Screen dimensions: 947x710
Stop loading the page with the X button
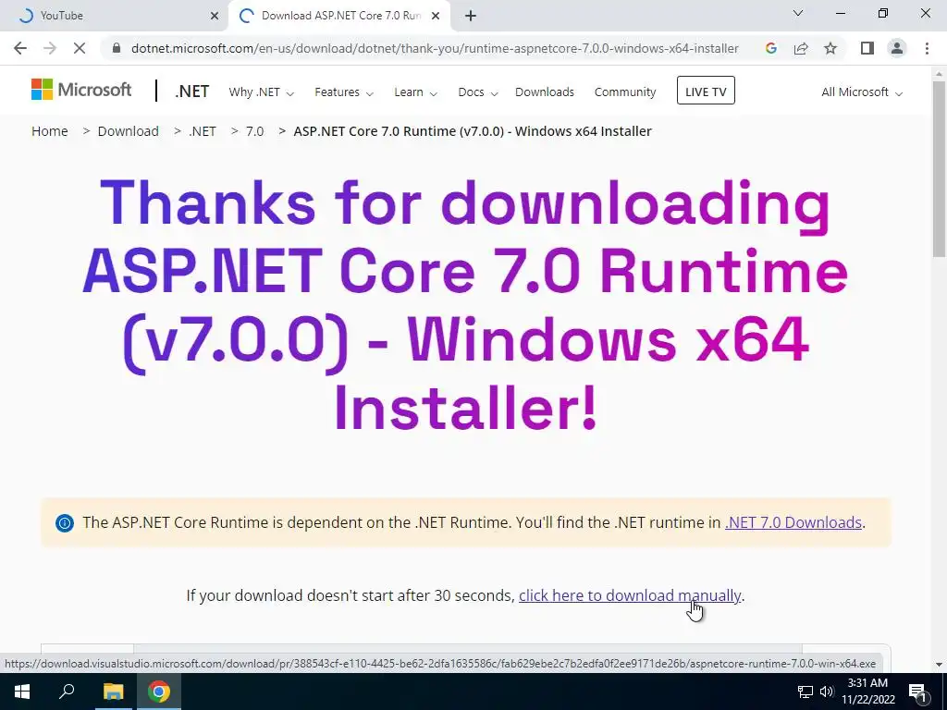point(80,48)
